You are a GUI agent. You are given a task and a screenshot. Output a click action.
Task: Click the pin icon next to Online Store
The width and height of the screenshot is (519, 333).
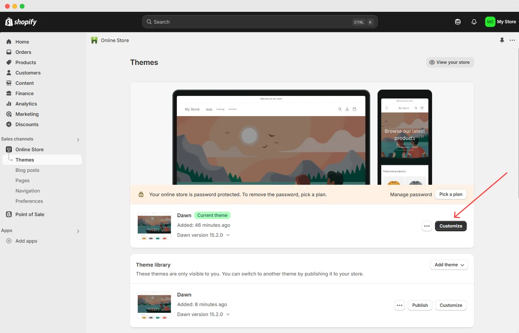point(502,40)
